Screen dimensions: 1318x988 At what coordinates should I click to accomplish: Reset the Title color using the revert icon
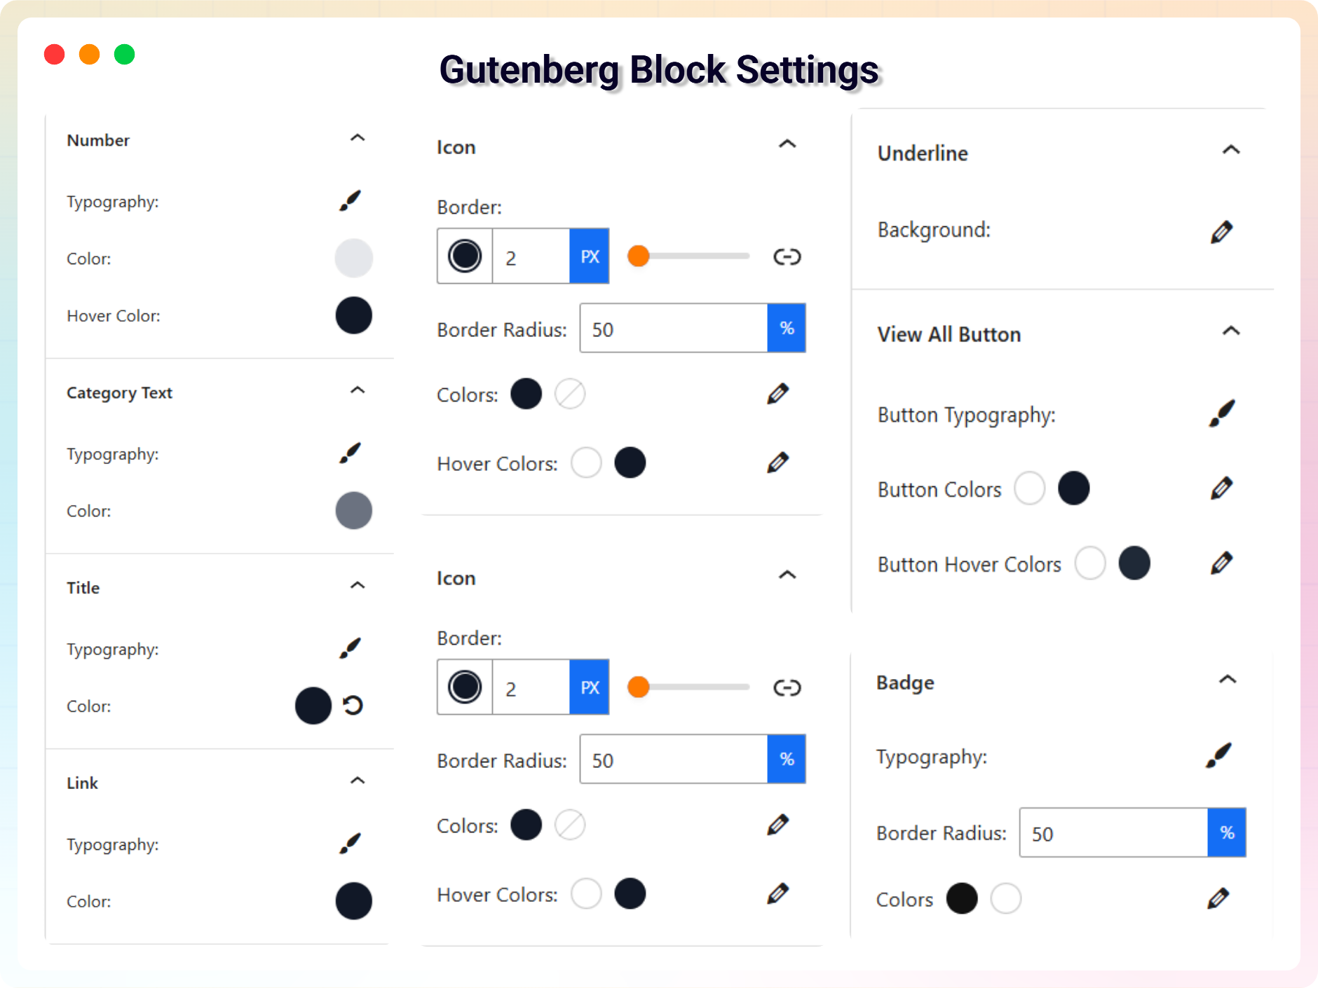(x=353, y=706)
